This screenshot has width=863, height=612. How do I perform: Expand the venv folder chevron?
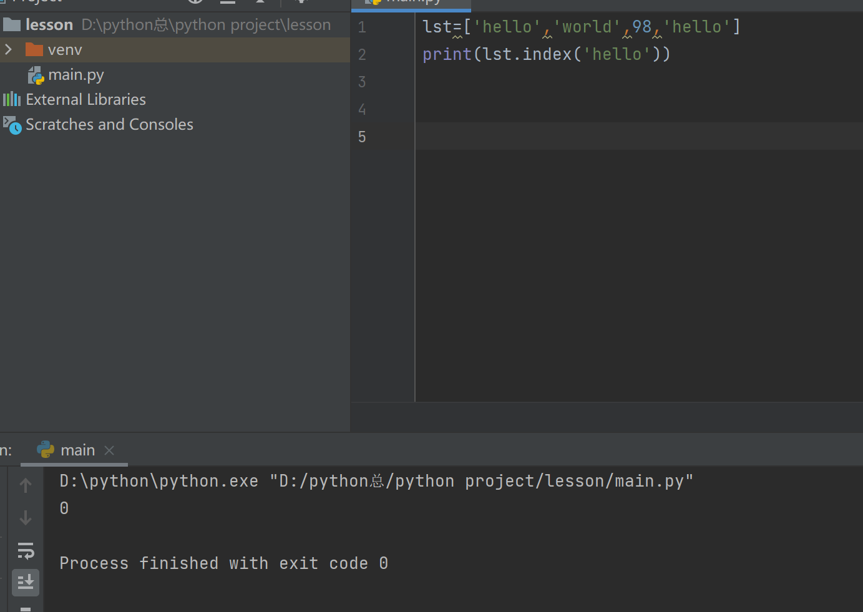(8, 49)
